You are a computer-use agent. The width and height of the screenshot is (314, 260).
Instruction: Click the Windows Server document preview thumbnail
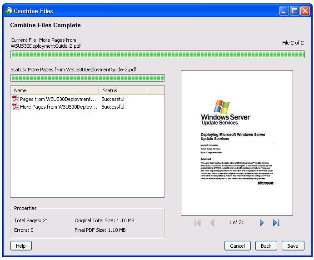237,143
